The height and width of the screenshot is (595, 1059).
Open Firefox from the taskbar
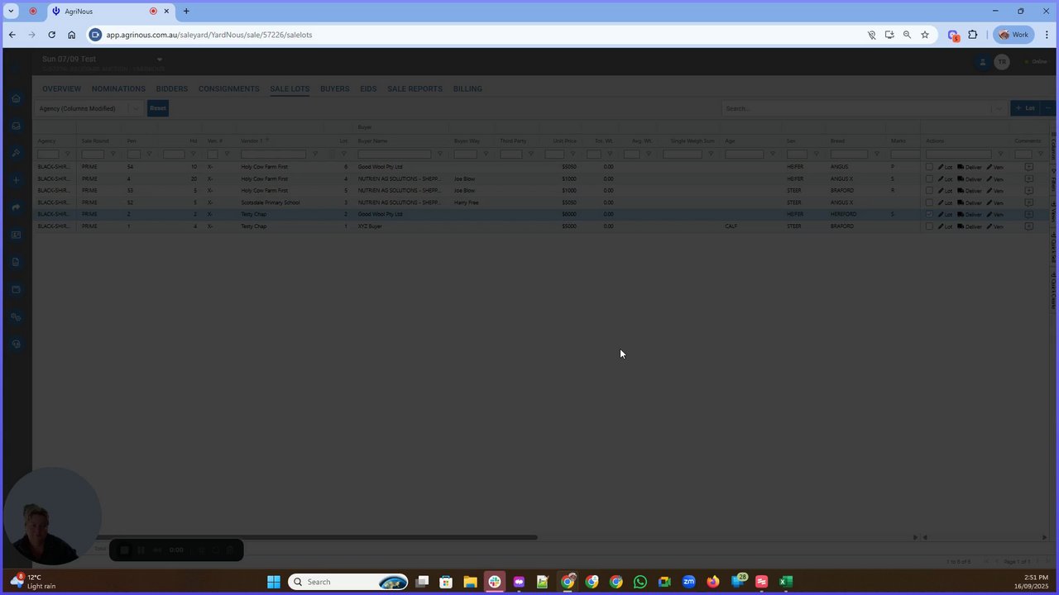pos(712,582)
